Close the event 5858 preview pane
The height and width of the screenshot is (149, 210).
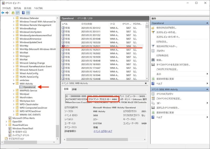[146, 83]
